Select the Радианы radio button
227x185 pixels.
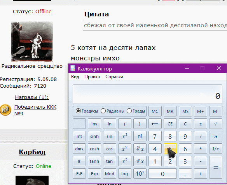click(103, 111)
